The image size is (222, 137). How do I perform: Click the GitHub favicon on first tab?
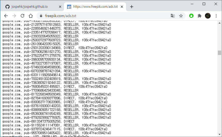[x=7, y=7]
